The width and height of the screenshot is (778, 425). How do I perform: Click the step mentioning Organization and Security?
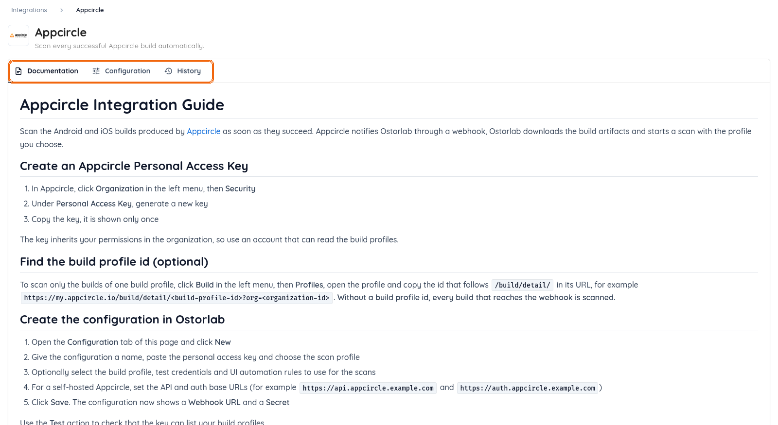(143, 189)
